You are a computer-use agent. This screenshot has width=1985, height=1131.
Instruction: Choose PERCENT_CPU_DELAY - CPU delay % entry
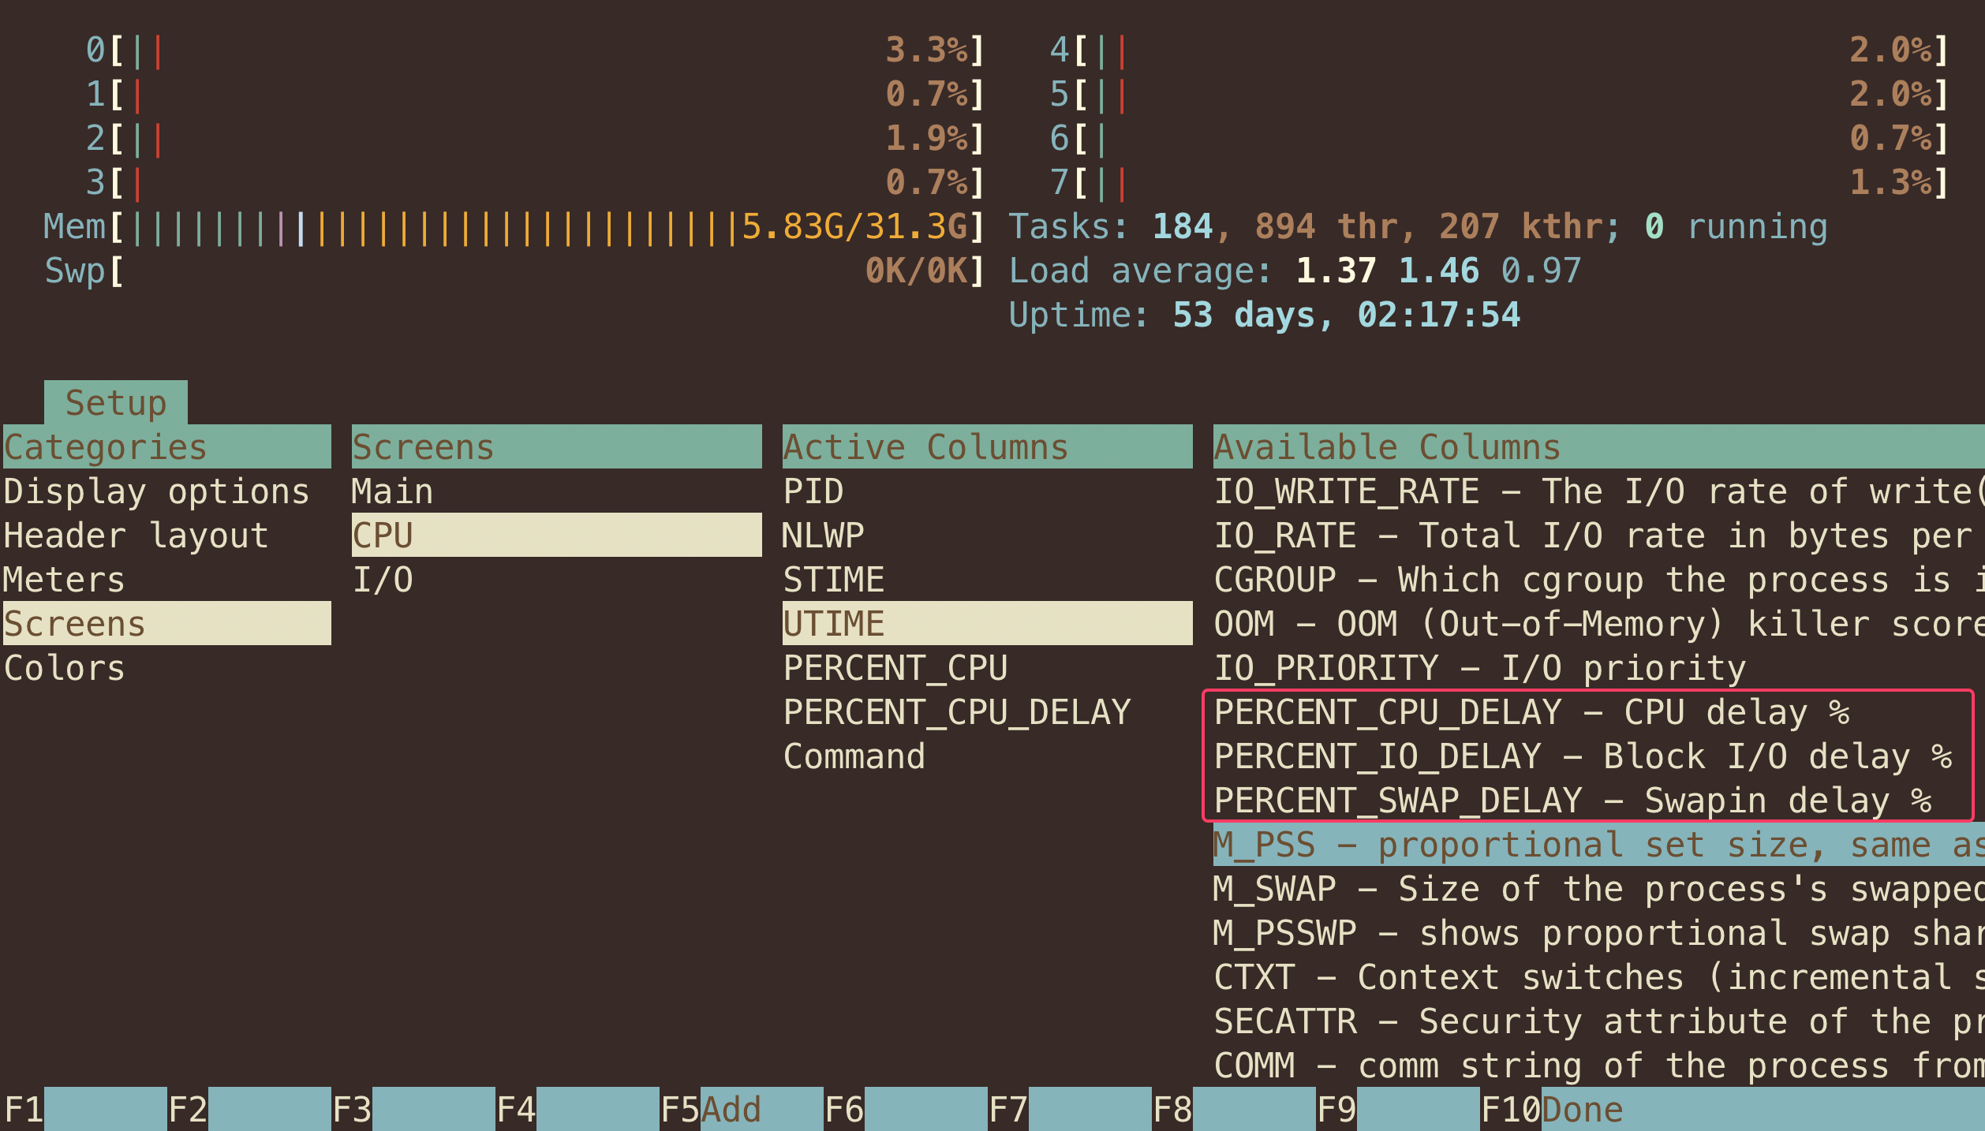pos(1598,712)
